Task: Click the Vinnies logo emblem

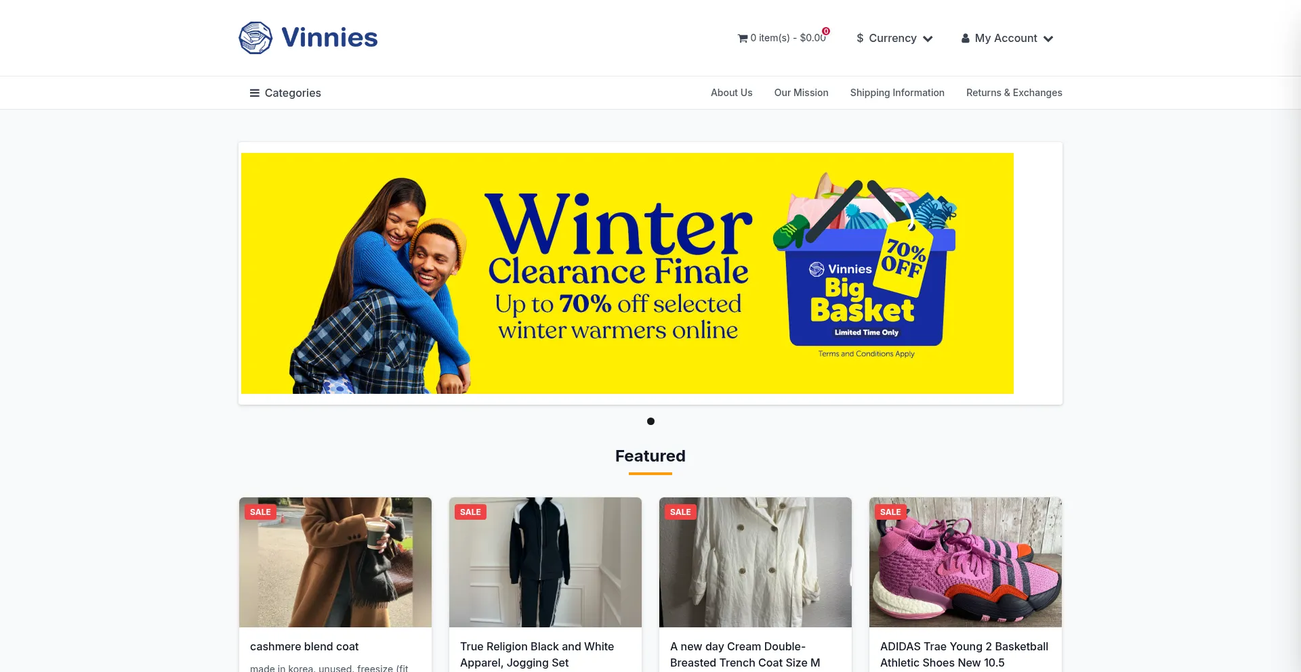Action: click(x=255, y=38)
